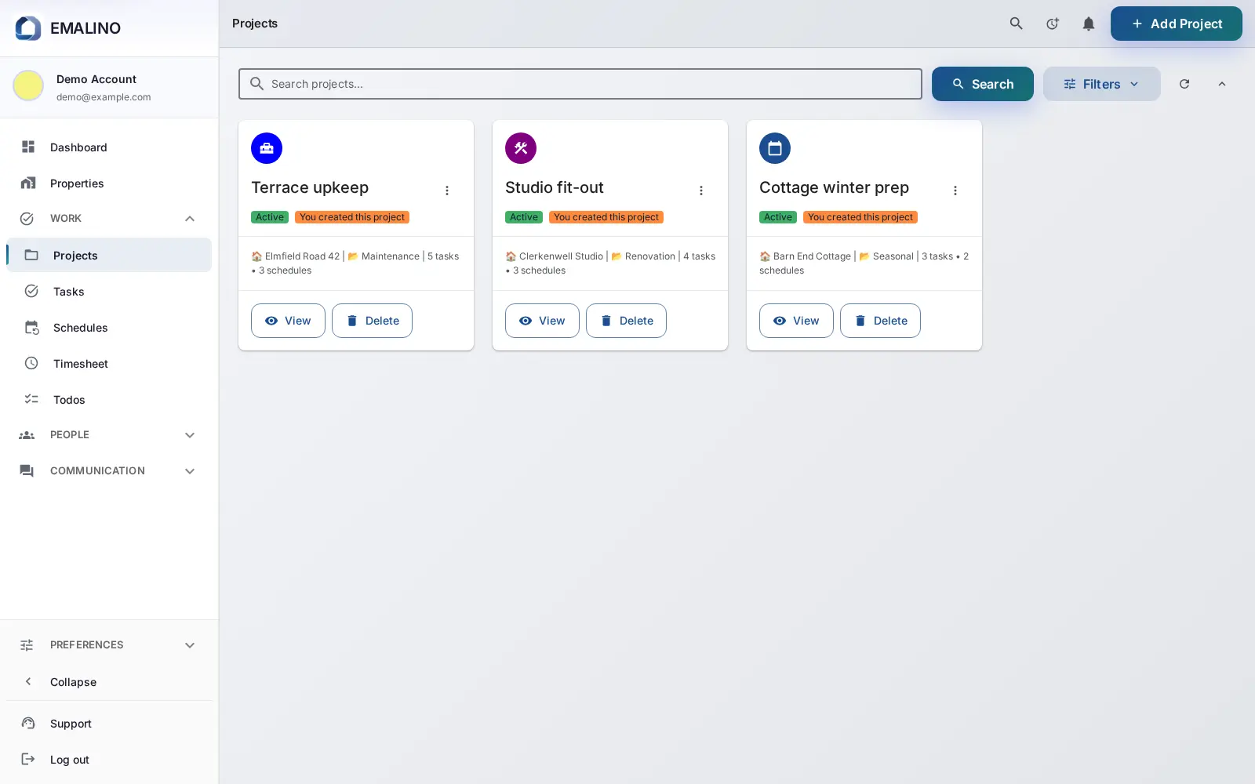This screenshot has width=1255, height=784.
Task: View the Cottage winter prep project
Action: [x=796, y=321]
